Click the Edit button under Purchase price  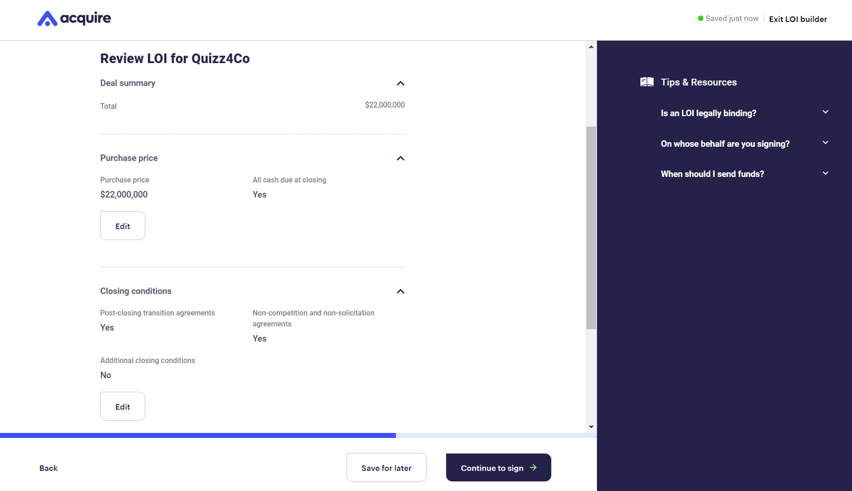tap(122, 226)
